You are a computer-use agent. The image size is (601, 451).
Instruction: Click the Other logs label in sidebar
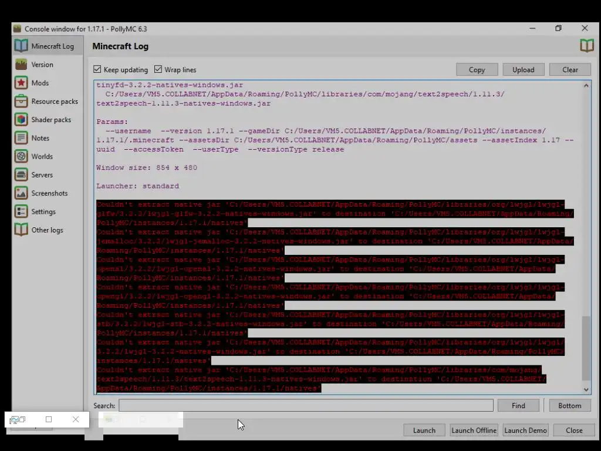pos(47,230)
